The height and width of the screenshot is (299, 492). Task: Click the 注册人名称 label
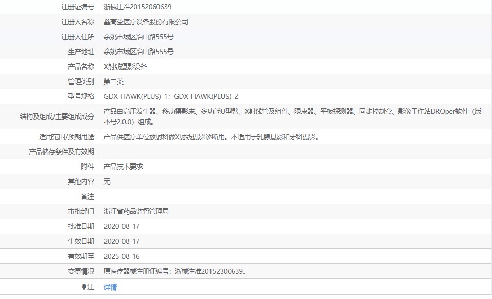pyautogui.click(x=78, y=22)
